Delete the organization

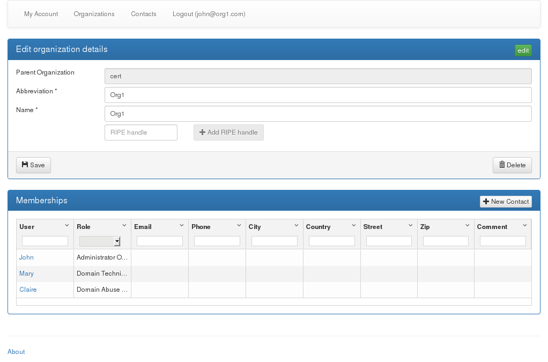513,165
